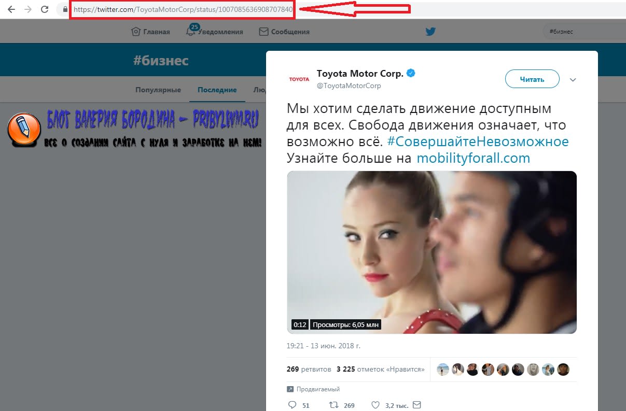Expand the tweet options chevron
The height and width of the screenshot is (411, 626).
[x=573, y=80]
